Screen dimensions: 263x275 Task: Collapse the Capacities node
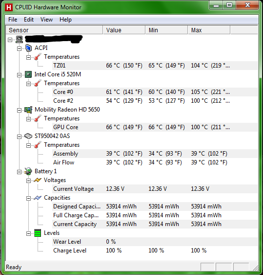pos(28,198)
